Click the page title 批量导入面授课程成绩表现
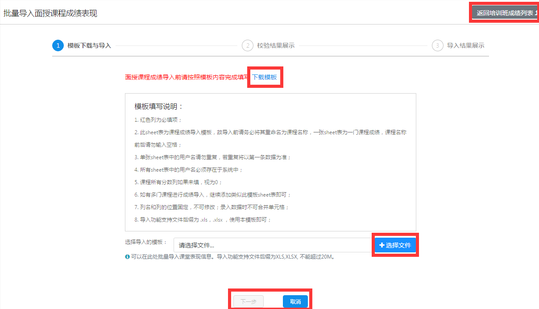 [x=50, y=13]
